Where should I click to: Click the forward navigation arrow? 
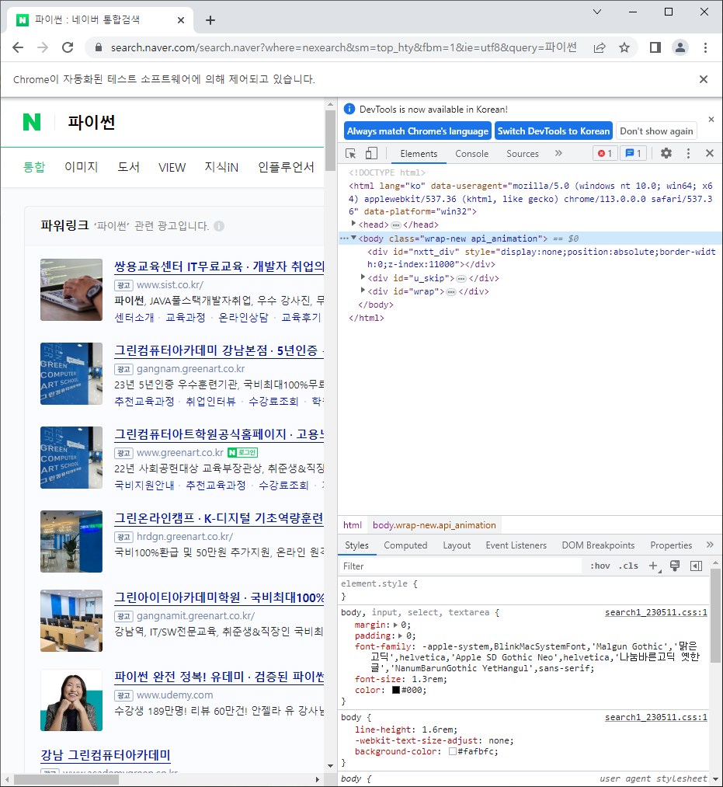pyautogui.click(x=43, y=47)
